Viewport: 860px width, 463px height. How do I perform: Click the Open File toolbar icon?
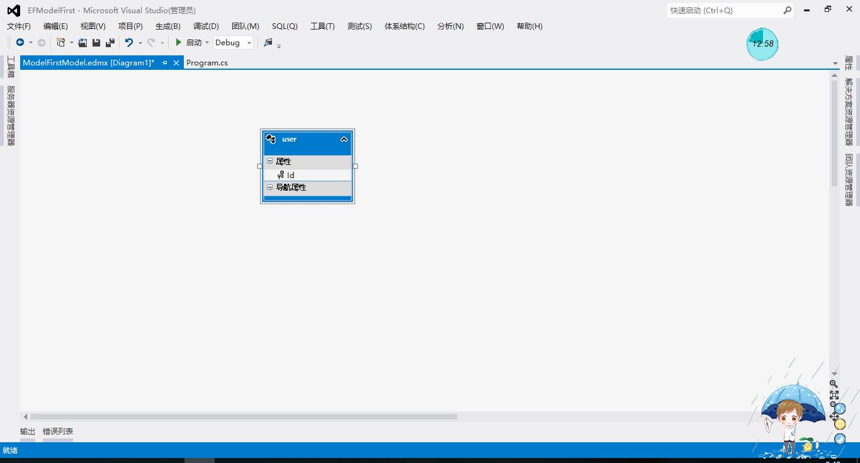[x=82, y=43]
